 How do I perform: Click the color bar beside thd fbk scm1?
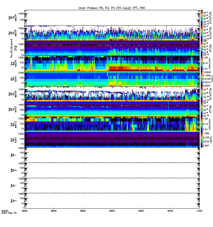202,140
